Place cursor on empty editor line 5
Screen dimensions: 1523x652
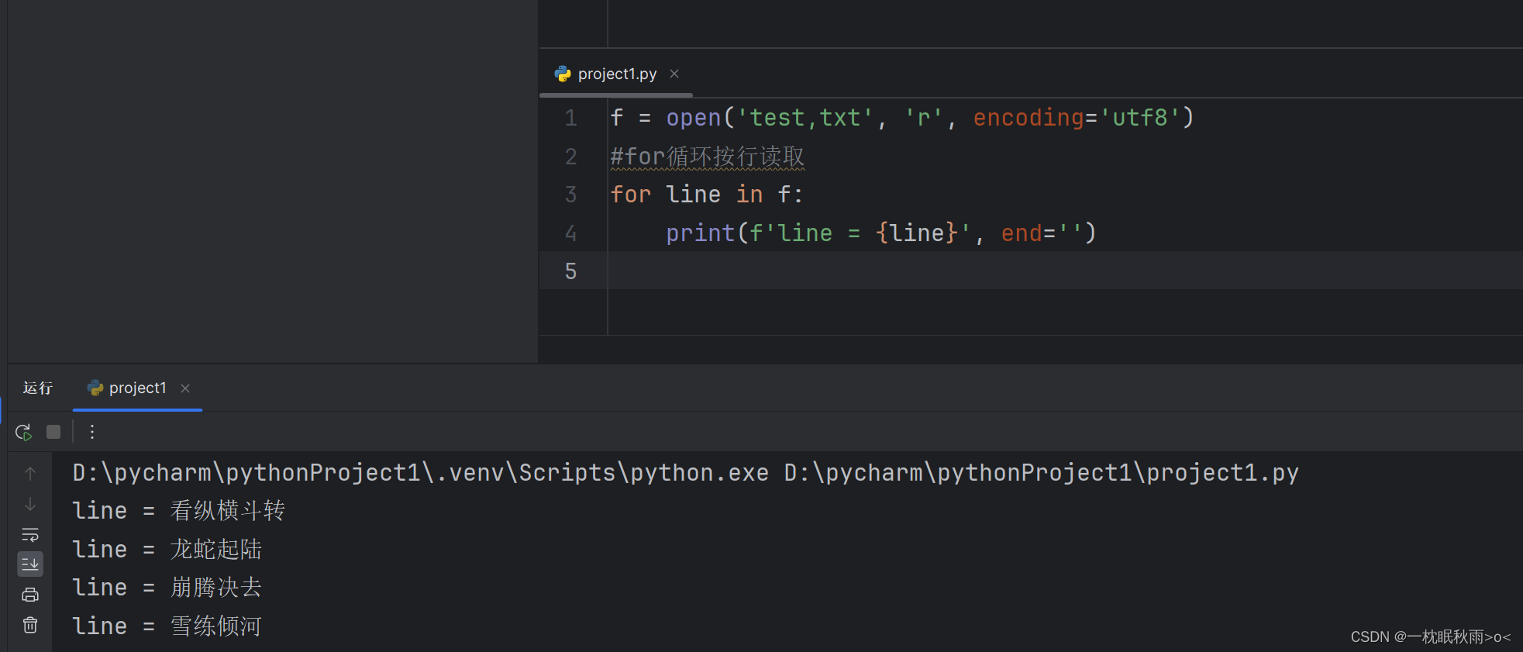click(1065, 271)
